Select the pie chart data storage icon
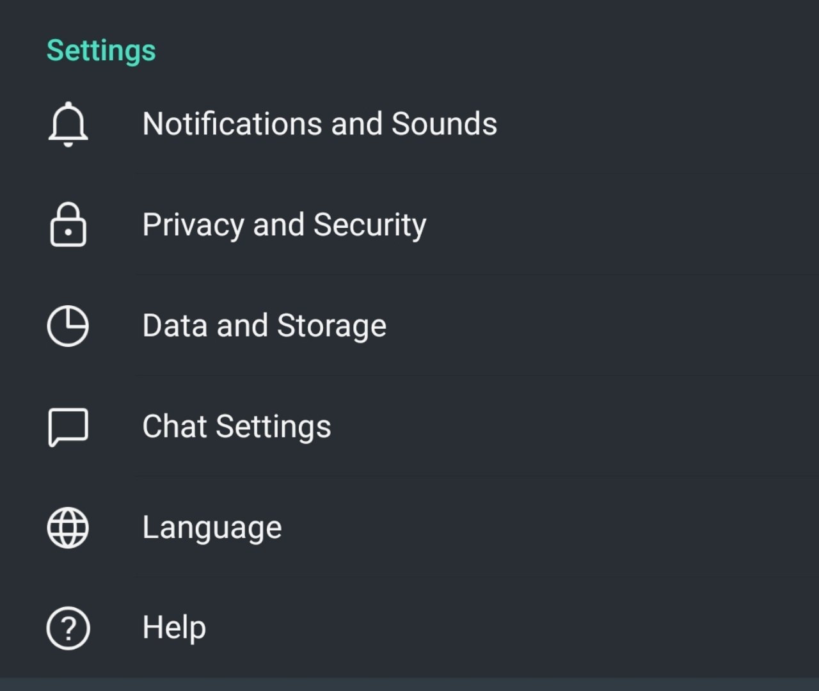Image resolution: width=819 pixels, height=691 pixels. (68, 326)
